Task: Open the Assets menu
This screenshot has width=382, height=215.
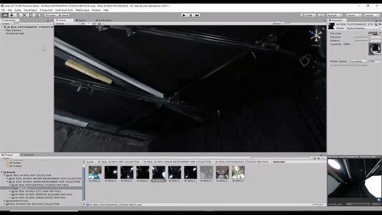Action: [18, 10]
